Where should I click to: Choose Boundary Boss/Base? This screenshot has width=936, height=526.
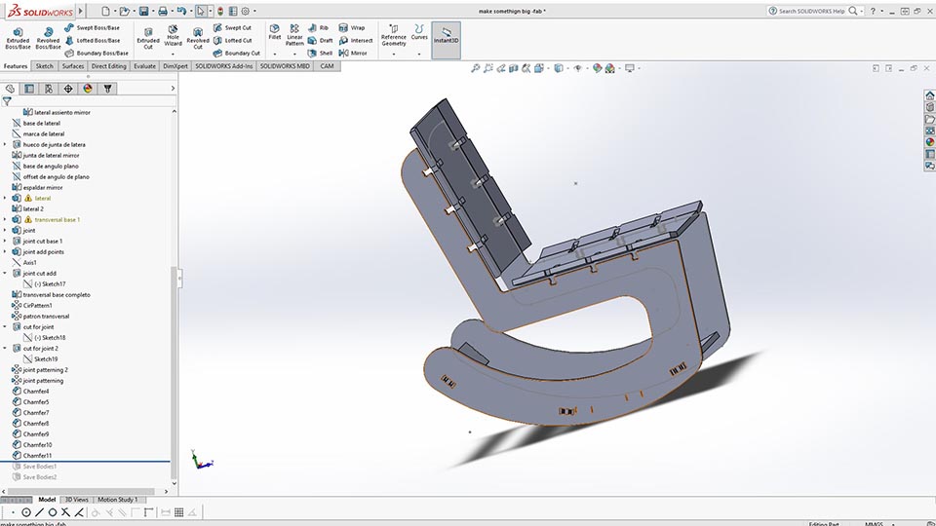97,53
